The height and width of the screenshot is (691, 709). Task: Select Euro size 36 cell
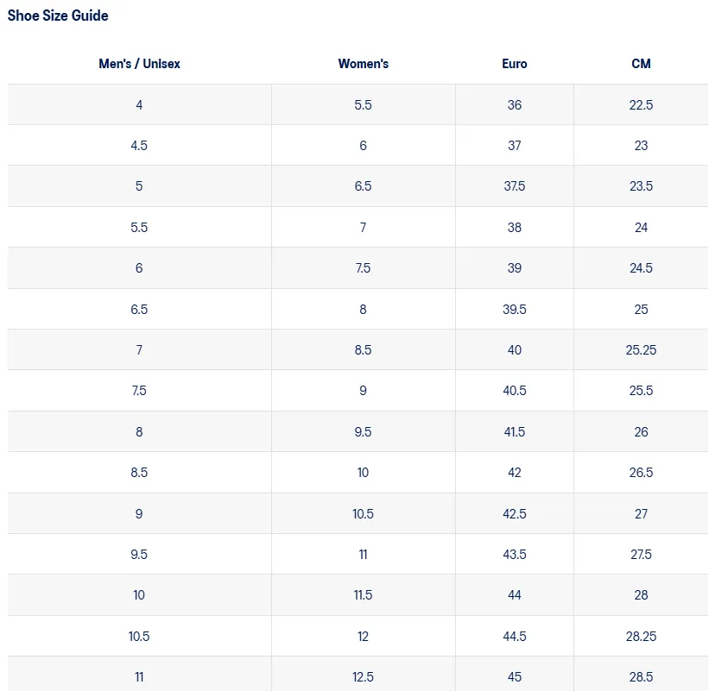pos(514,104)
